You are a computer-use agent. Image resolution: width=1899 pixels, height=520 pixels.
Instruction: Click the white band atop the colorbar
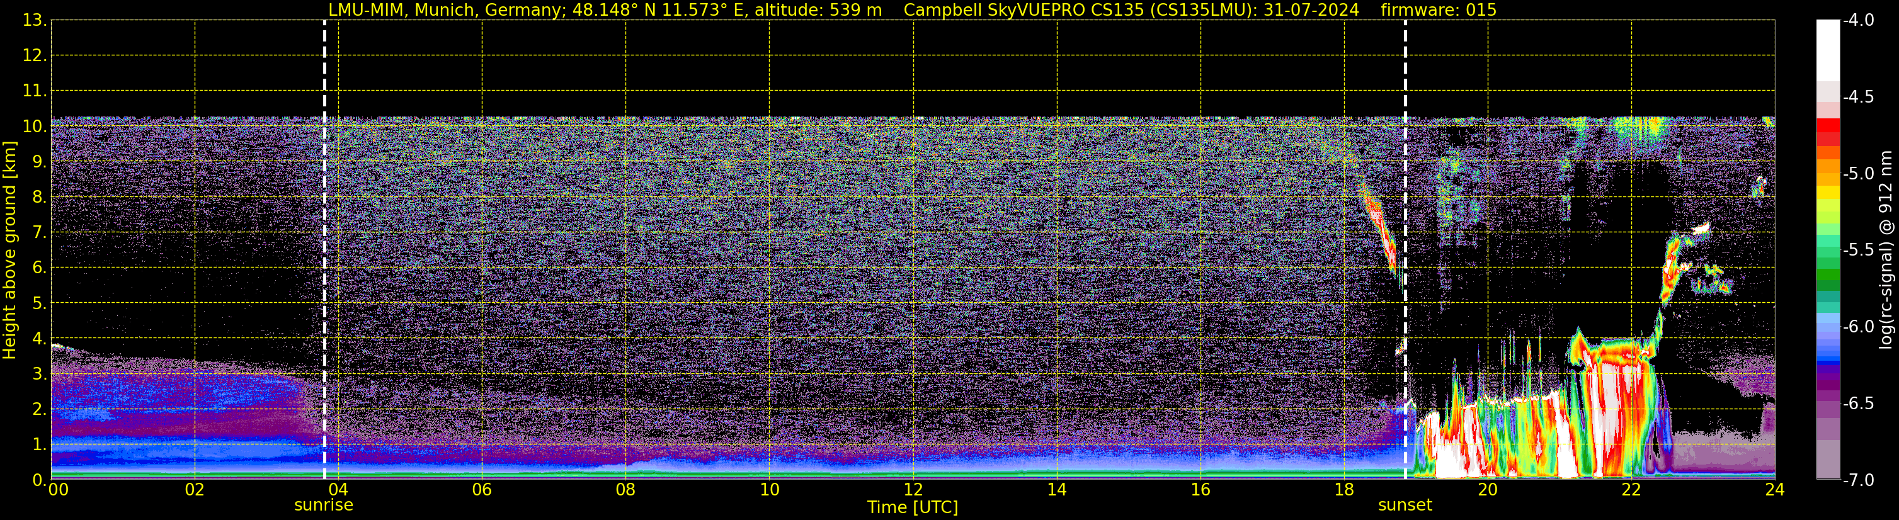coord(1828,50)
